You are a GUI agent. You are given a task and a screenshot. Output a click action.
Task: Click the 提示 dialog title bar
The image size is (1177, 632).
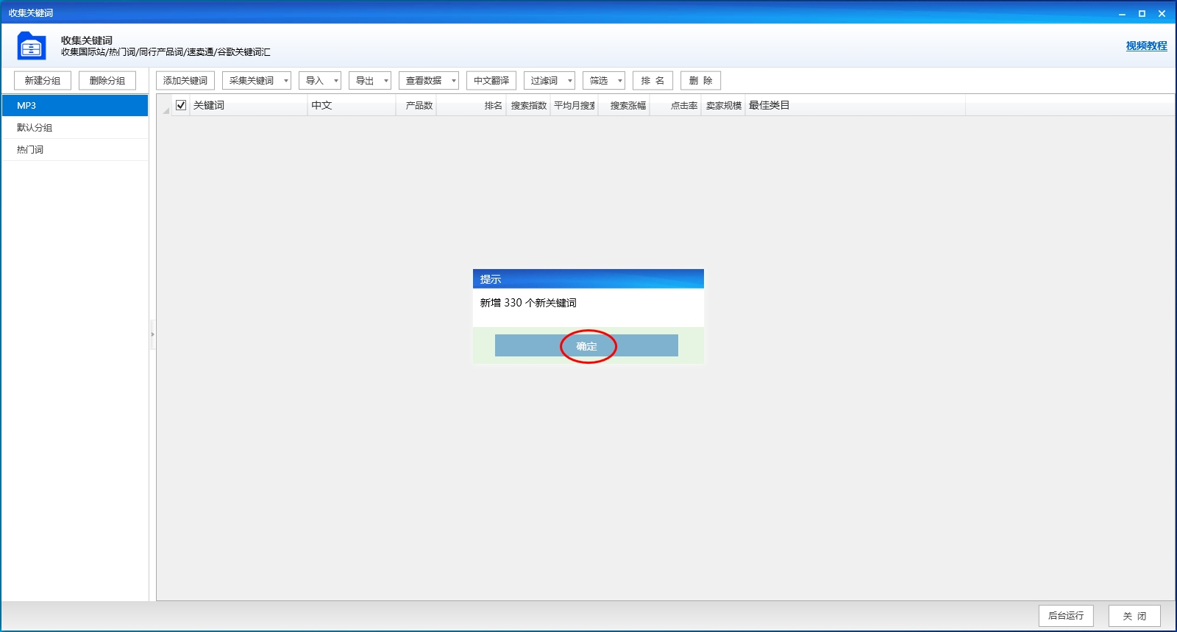(x=588, y=279)
